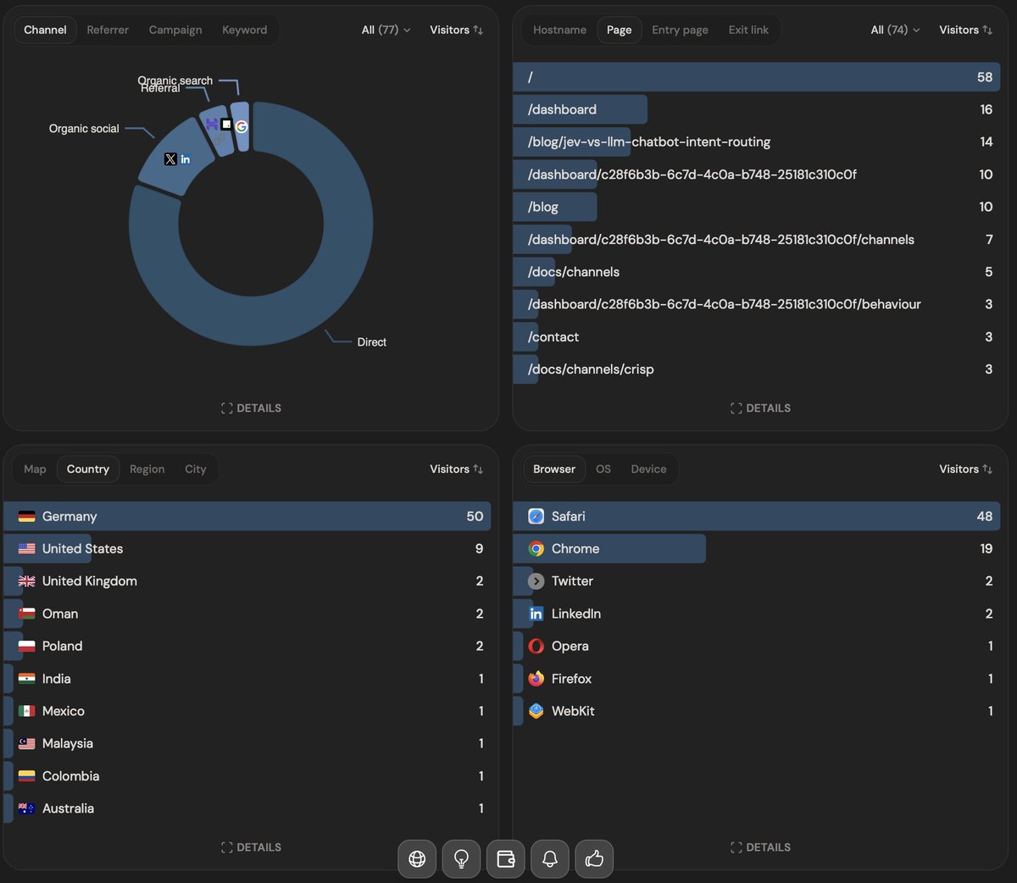Click the Twitter in-app browser icon
The image size is (1017, 883).
[x=536, y=581]
